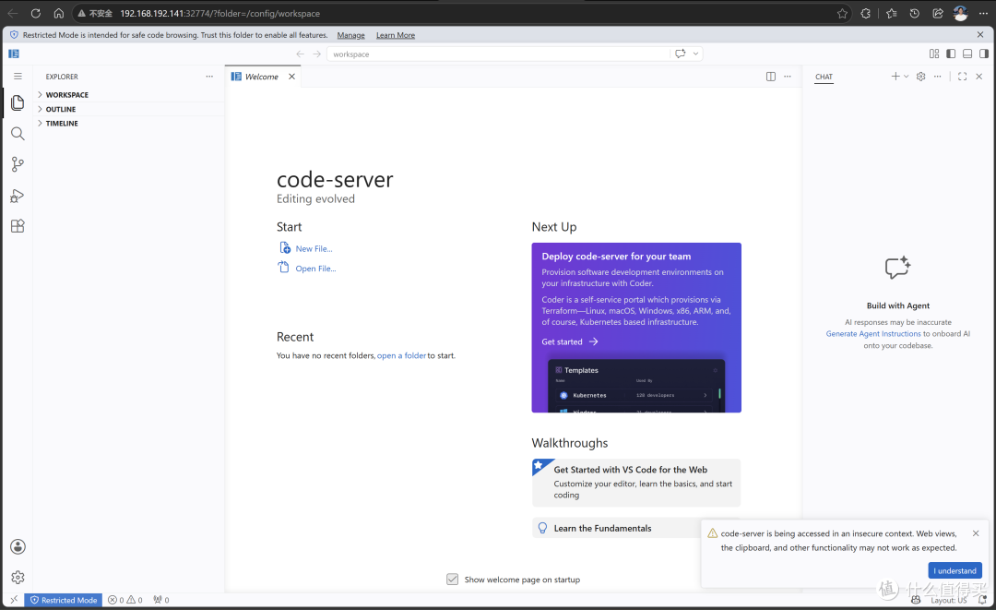Click Restricted Mode in status bar
996x610 pixels.
click(64, 600)
